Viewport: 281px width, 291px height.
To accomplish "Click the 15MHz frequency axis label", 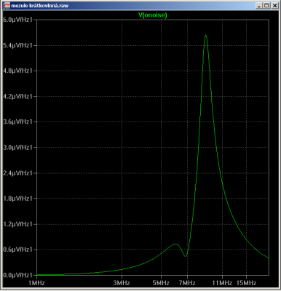I will [x=246, y=283].
